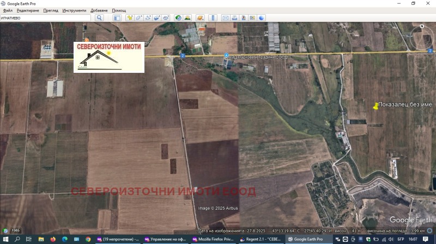Open the Инструменти menu
The height and width of the screenshot is (244, 436).
(x=74, y=10)
